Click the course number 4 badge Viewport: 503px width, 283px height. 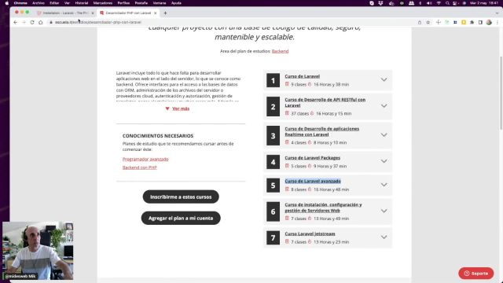click(273, 162)
